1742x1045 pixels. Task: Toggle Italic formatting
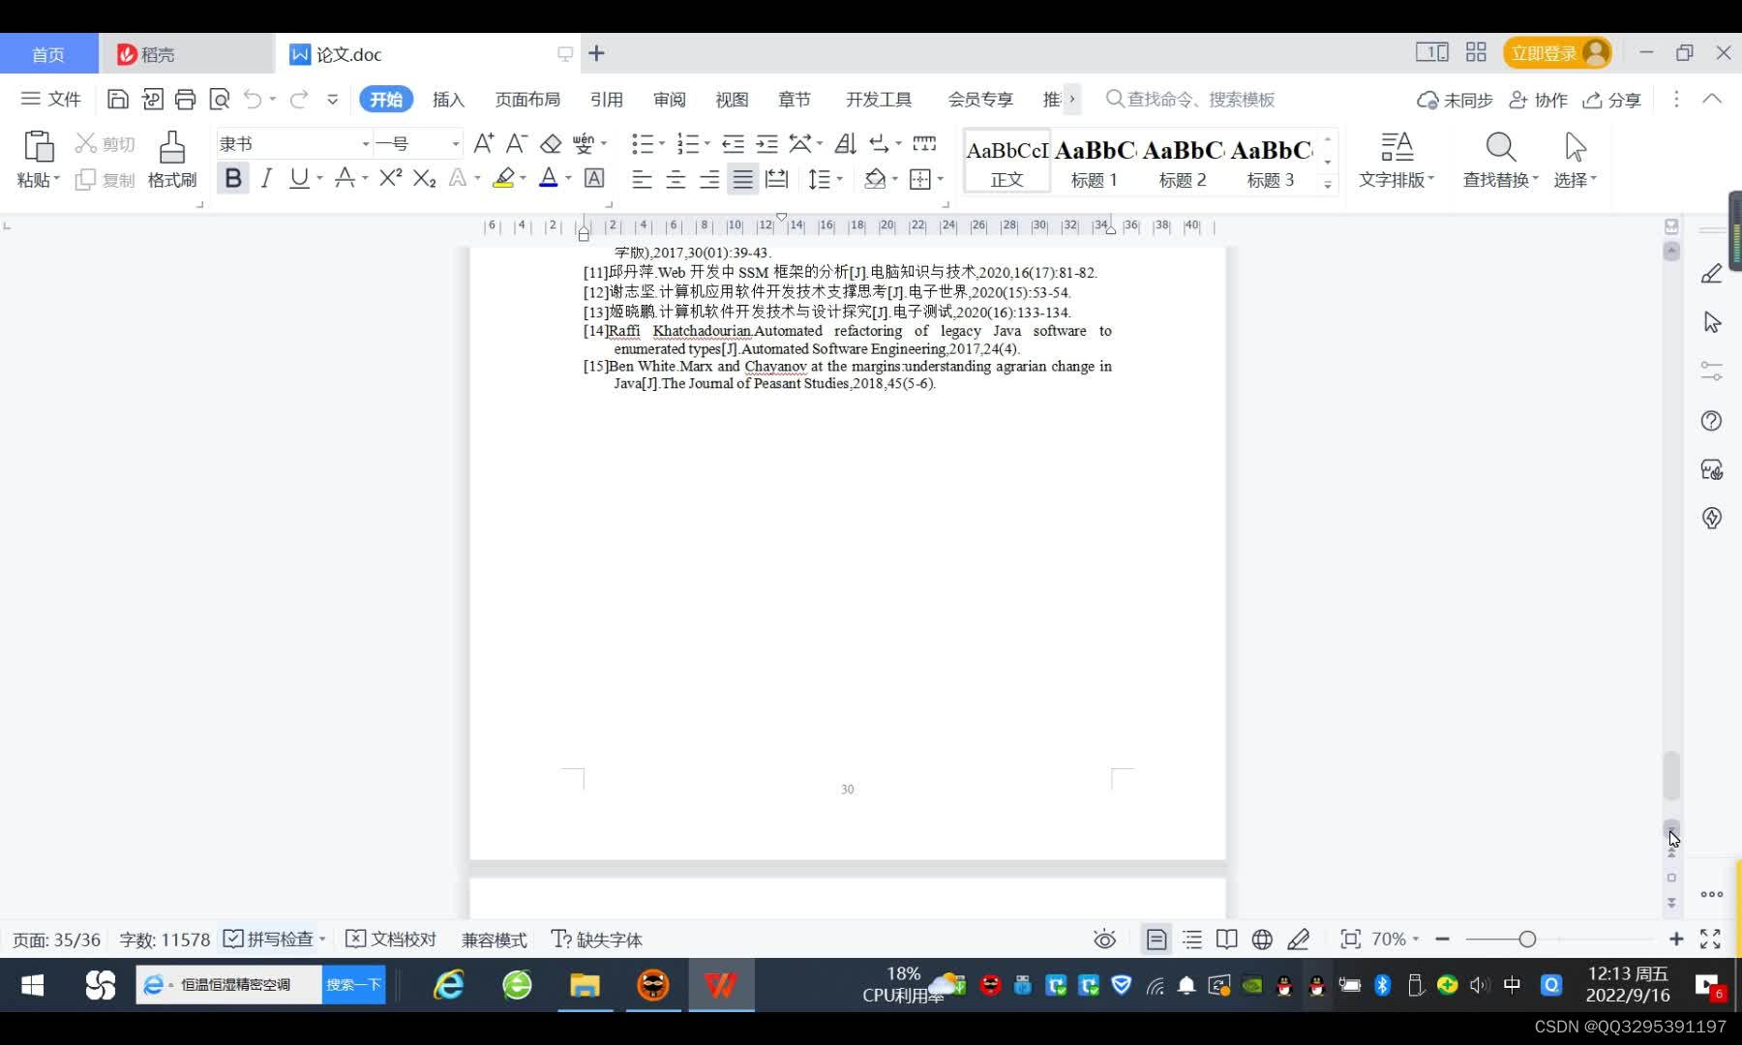pyautogui.click(x=266, y=178)
